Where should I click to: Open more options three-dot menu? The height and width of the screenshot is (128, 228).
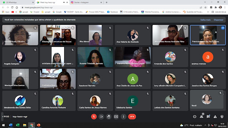(x=124, y=117)
